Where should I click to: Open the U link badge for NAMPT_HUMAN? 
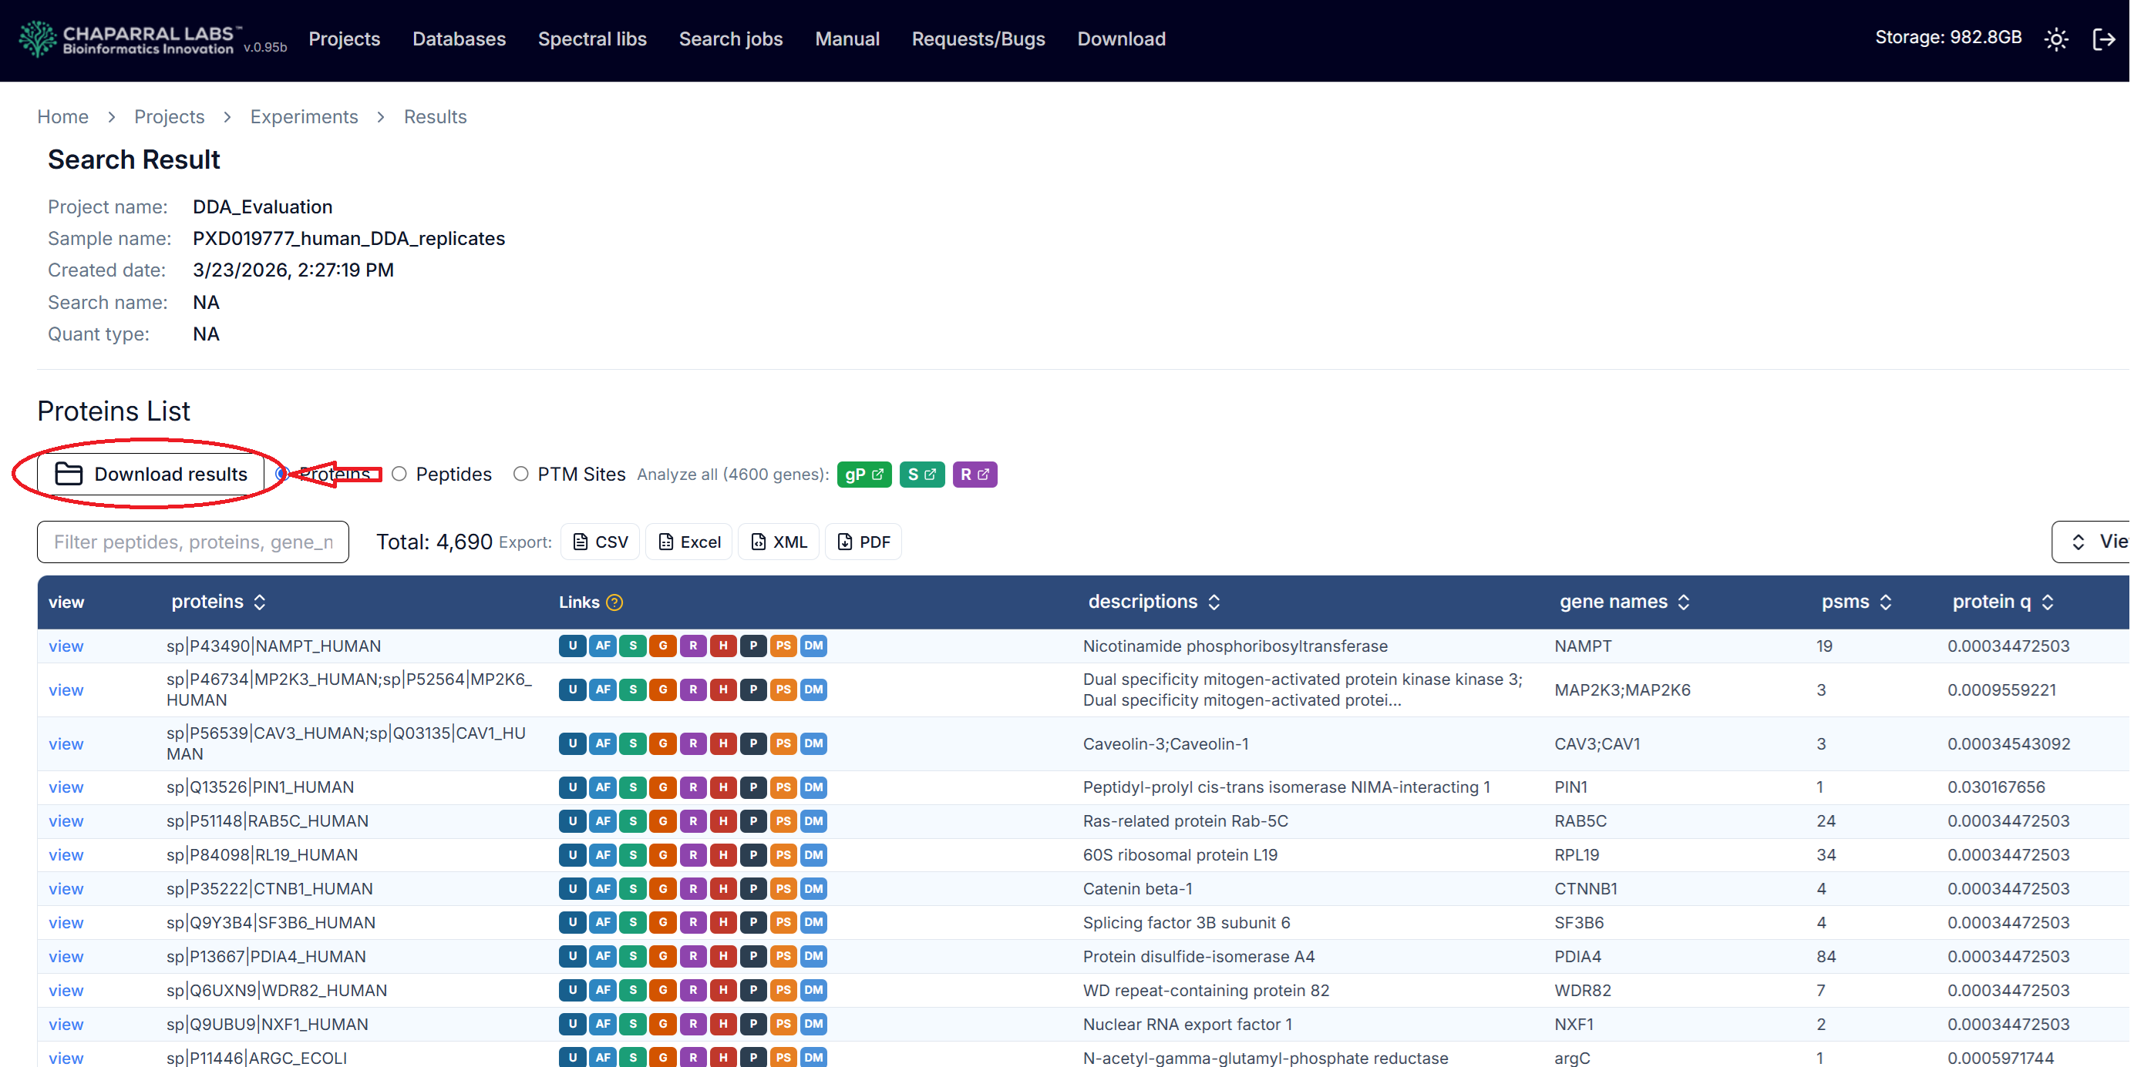pyautogui.click(x=571, y=646)
